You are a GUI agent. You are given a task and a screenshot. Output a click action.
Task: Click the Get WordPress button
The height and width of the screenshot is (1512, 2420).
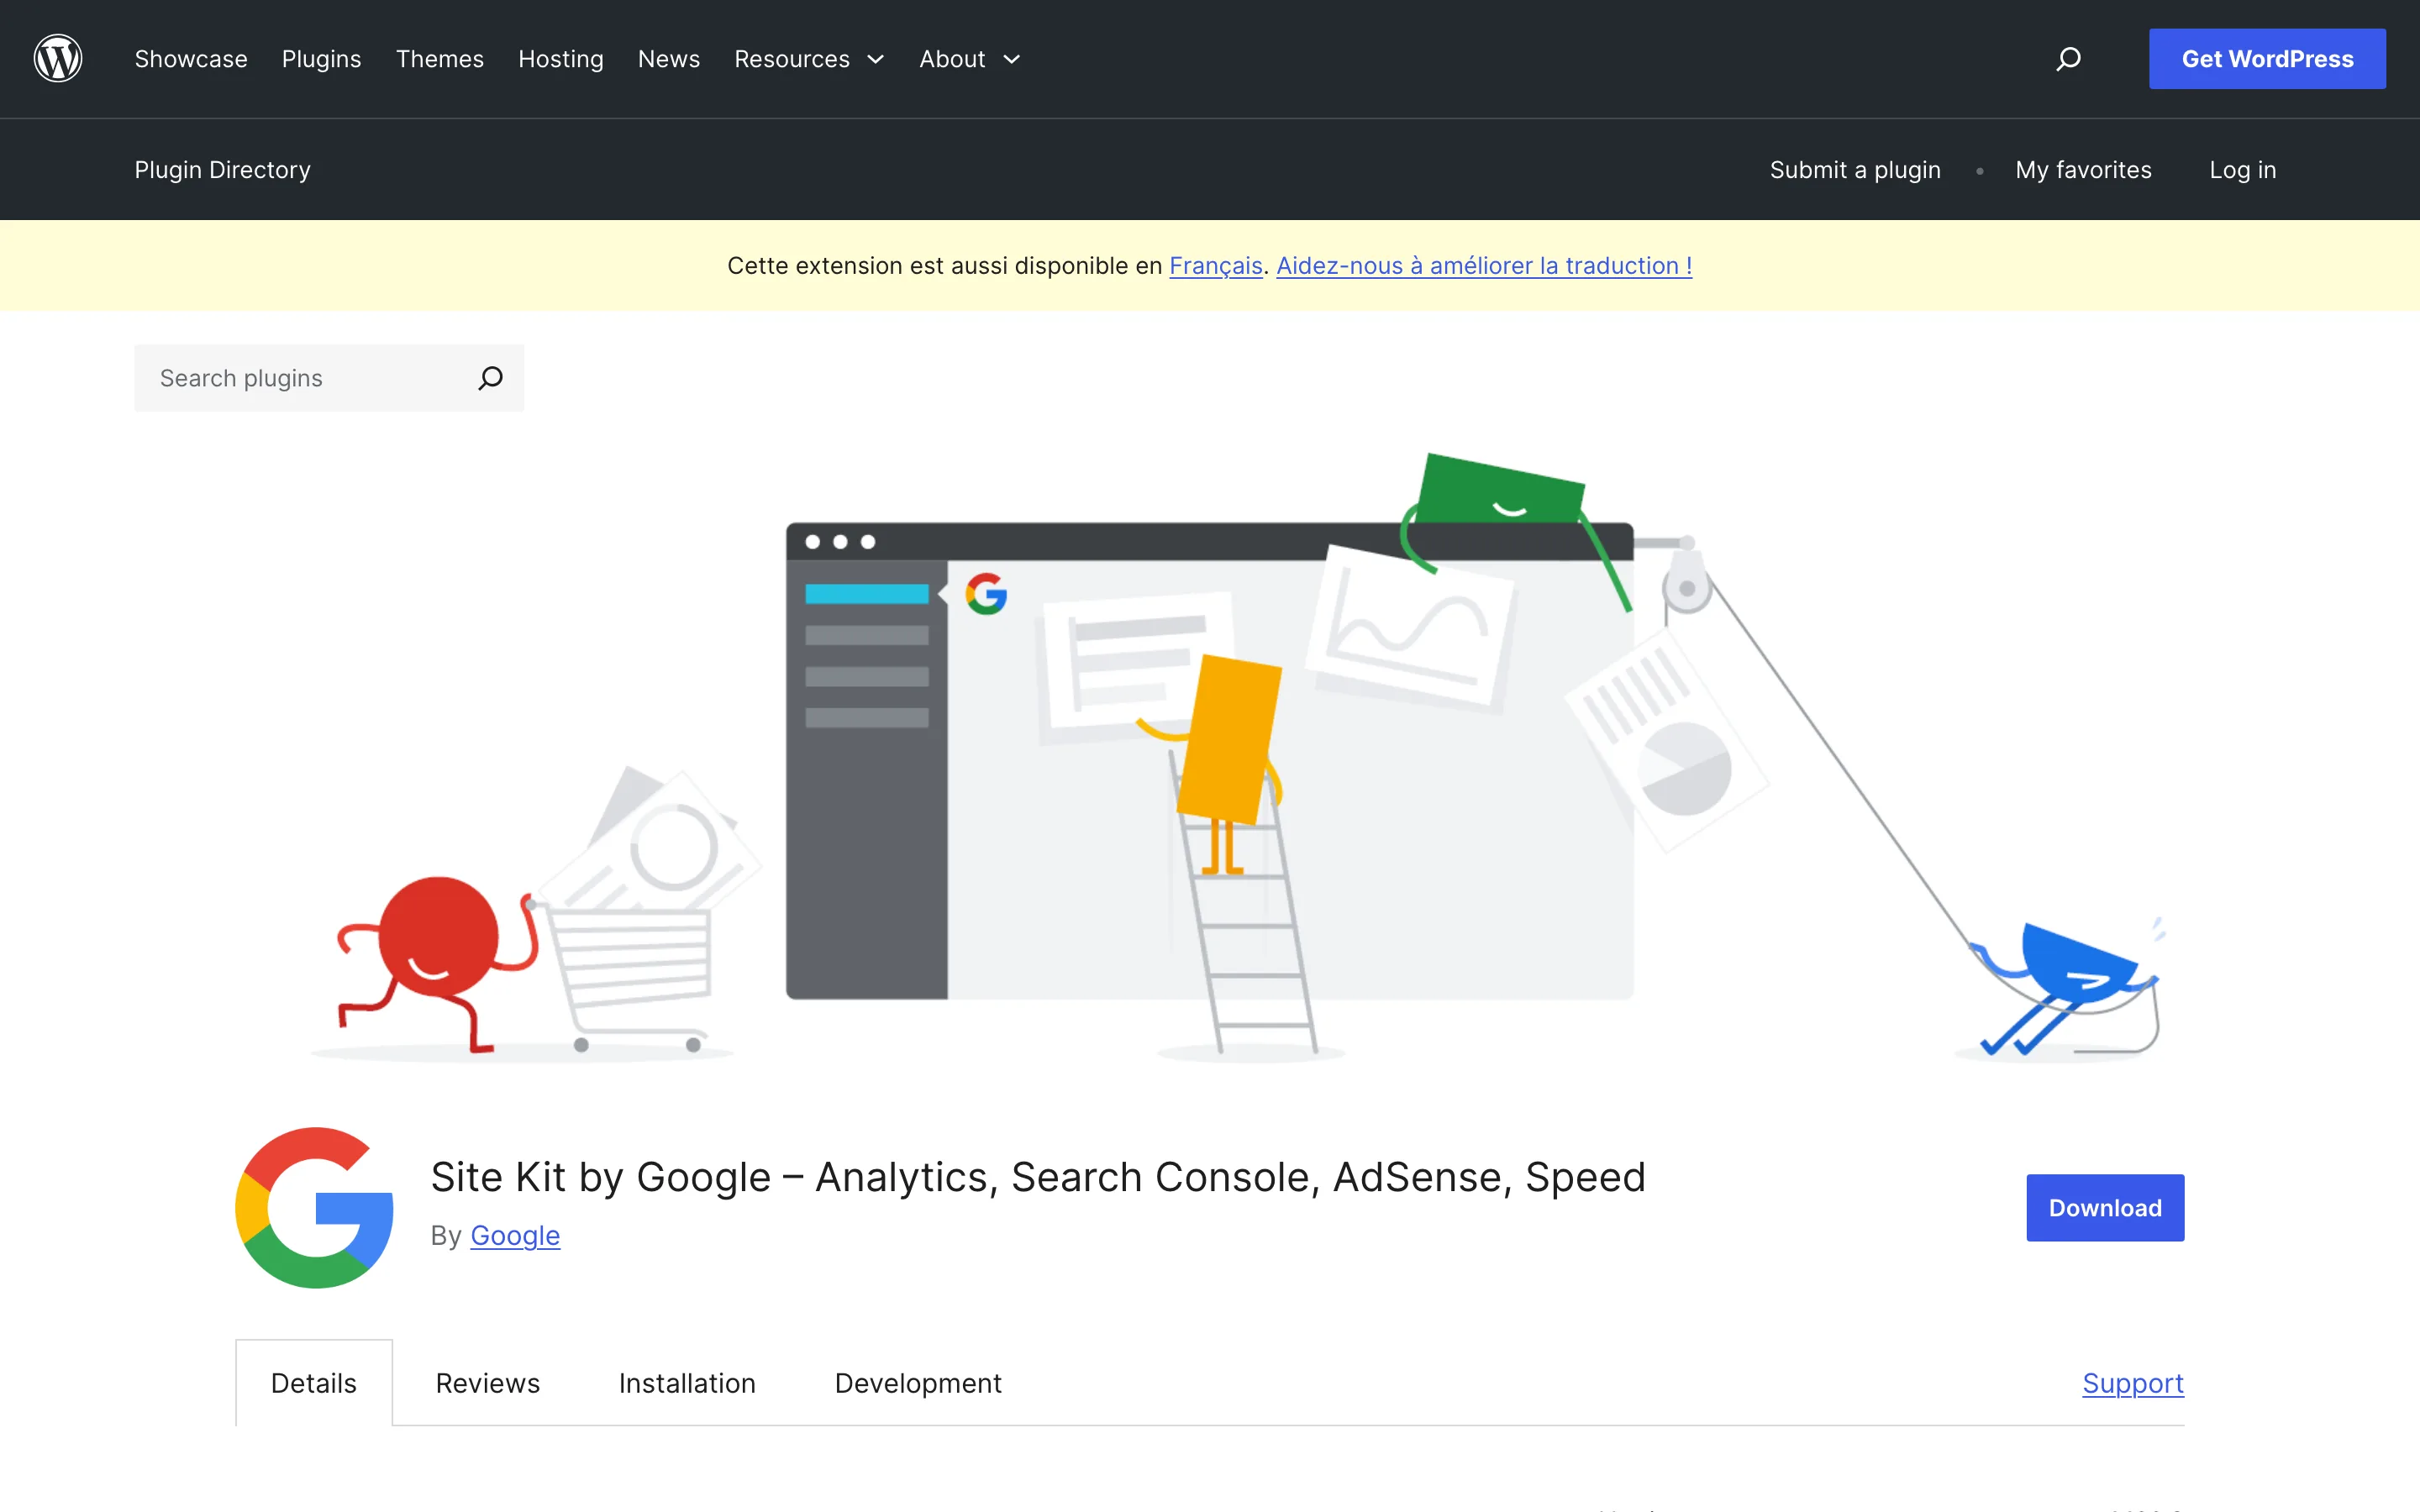(x=2267, y=59)
